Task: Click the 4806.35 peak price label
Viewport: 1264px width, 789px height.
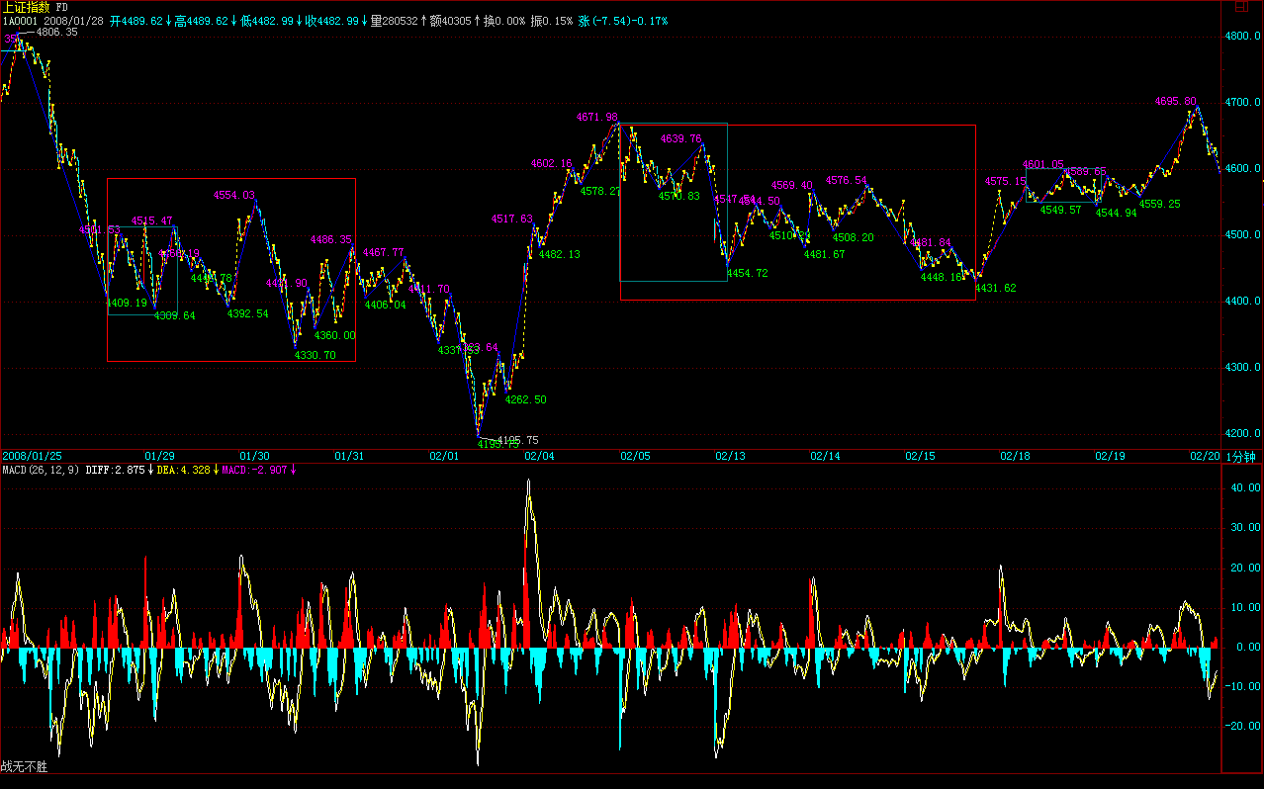Action: coord(55,33)
